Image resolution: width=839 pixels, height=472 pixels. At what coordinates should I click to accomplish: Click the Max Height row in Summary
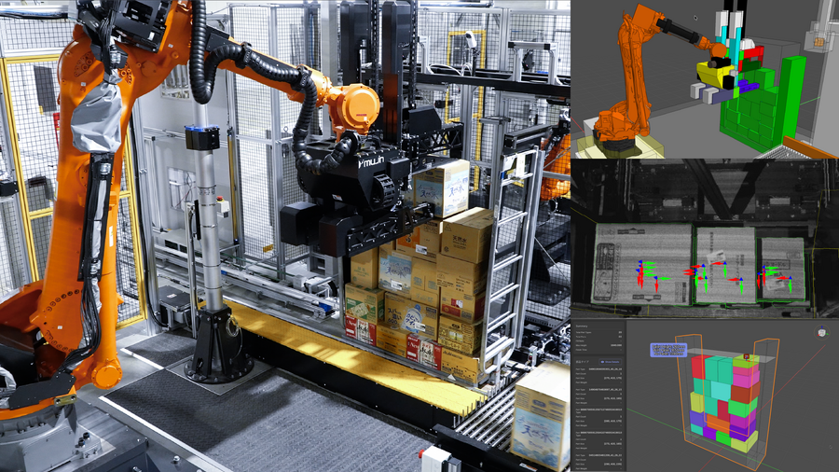(x=598, y=345)
